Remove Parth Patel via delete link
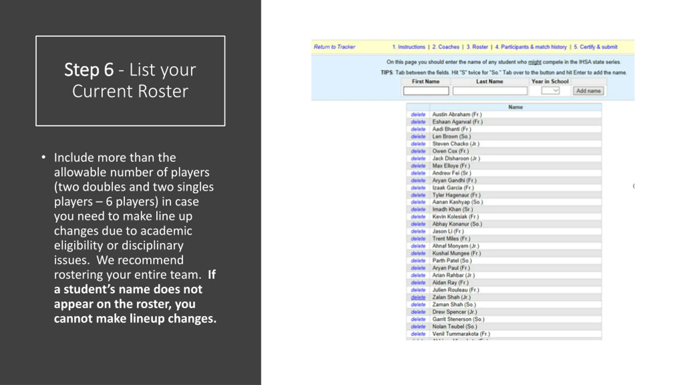The image size is (684, 385). [x=418, y=261]
